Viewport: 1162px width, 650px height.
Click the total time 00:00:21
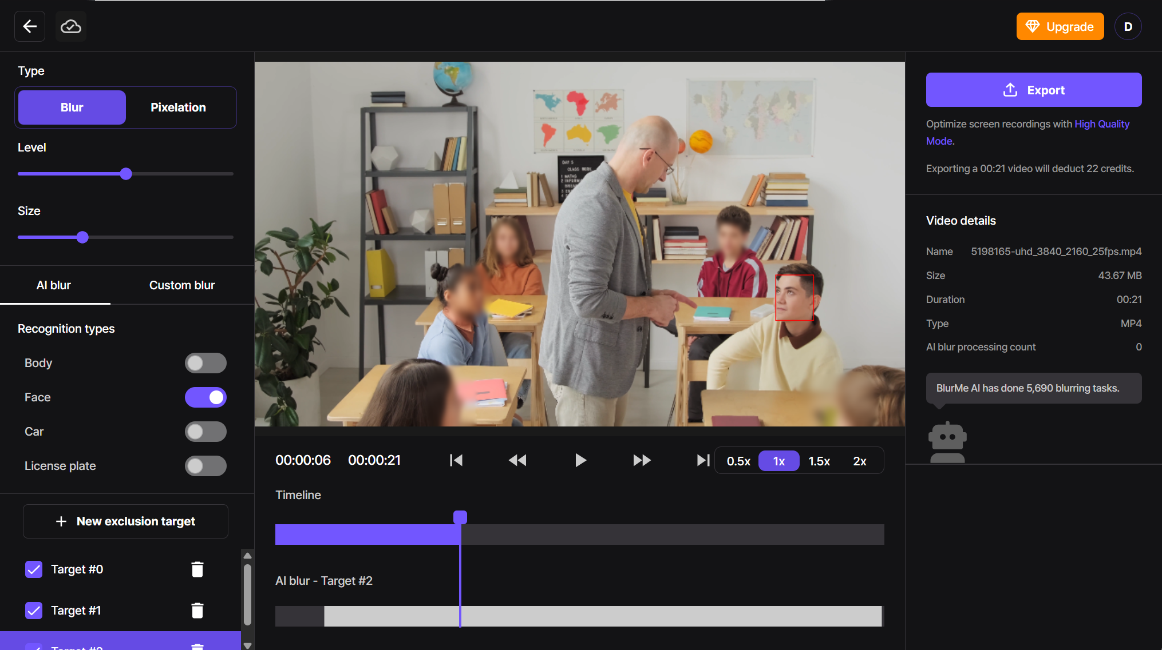pos(374,460)
